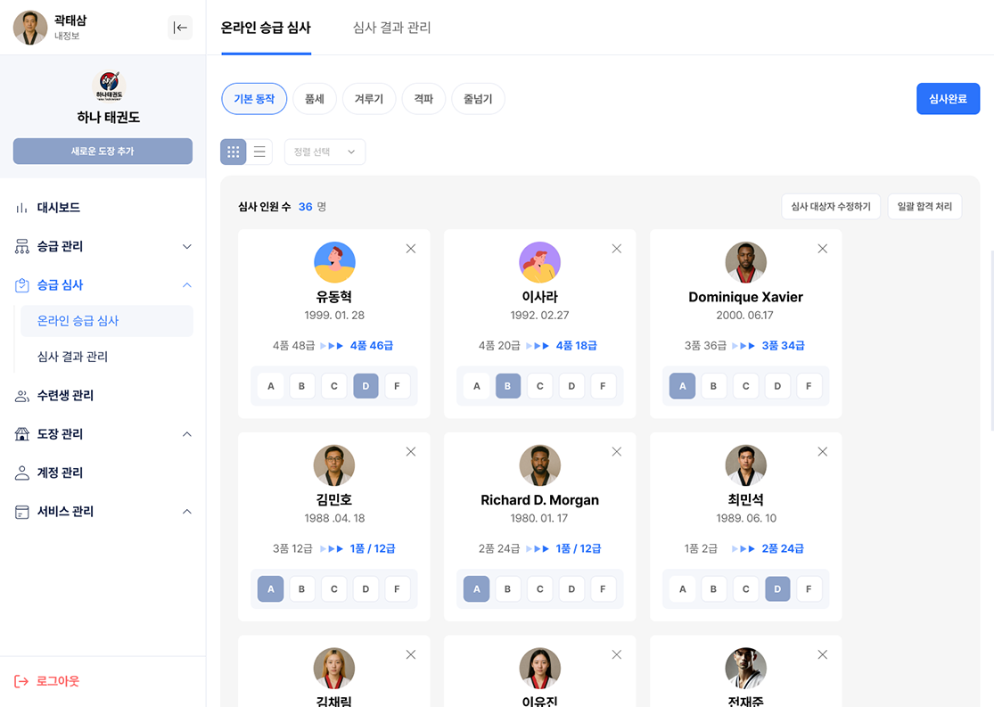Click Dominique Xavier's profile photo
Image resolution: width=994 pixels, height=707 pixels.
tap(745, 262)
